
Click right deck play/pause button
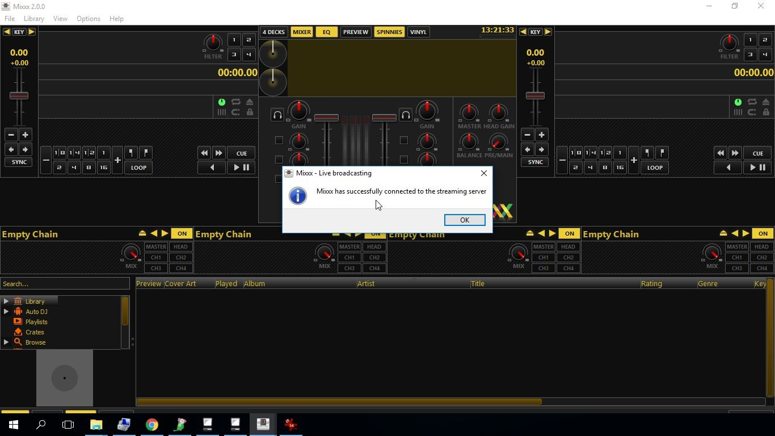(x=757, y=167)
